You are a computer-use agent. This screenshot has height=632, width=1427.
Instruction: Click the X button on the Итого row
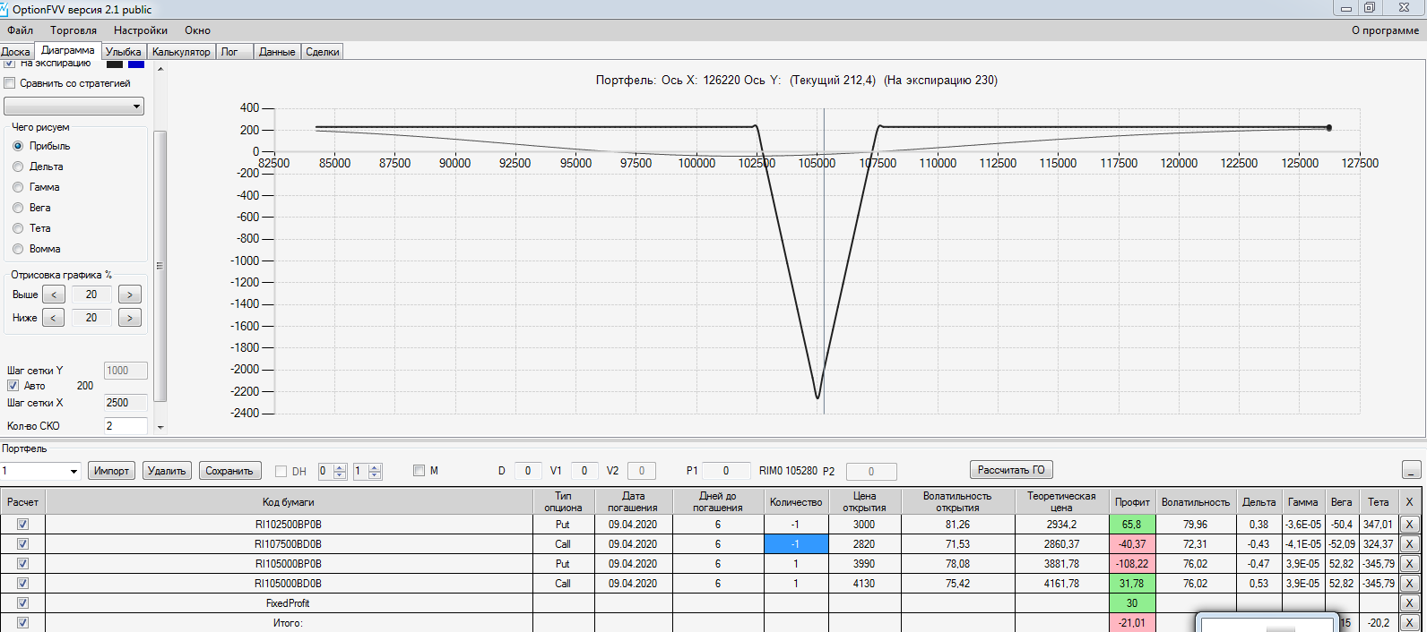(x=1409, y=623)
